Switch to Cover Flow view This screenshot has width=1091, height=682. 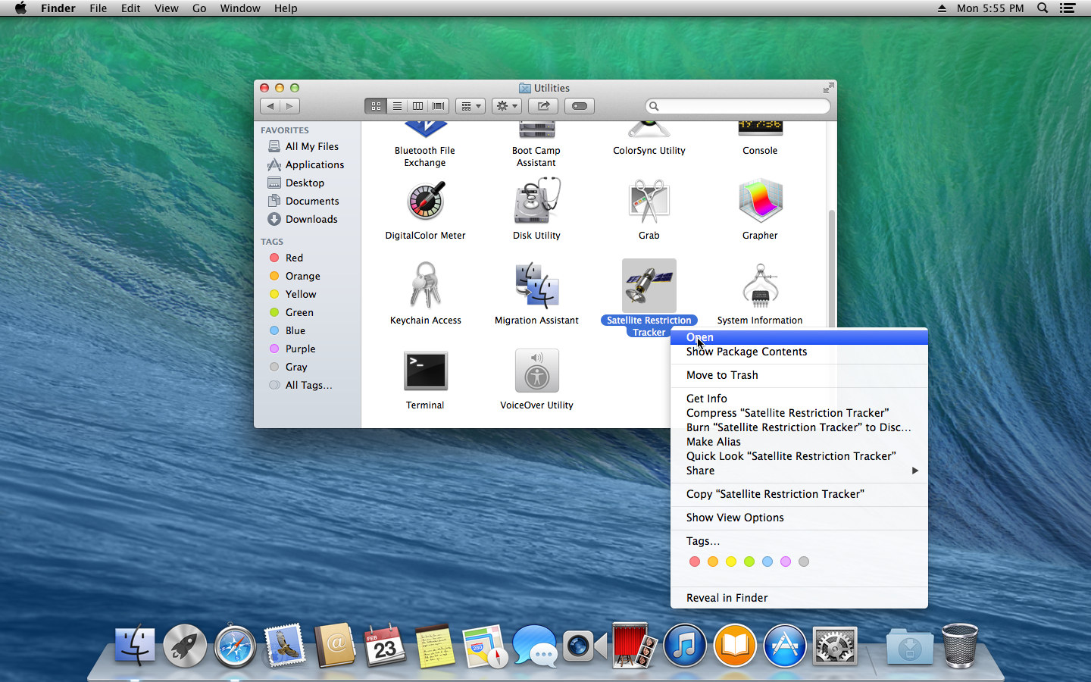point(438,106)
